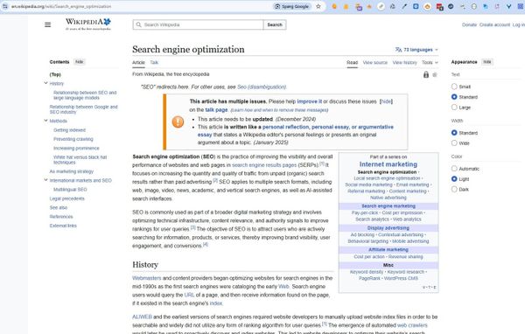The image size is (525, 334).
Task: Jump to Getting indexed in contents
Action: point(69,130)
